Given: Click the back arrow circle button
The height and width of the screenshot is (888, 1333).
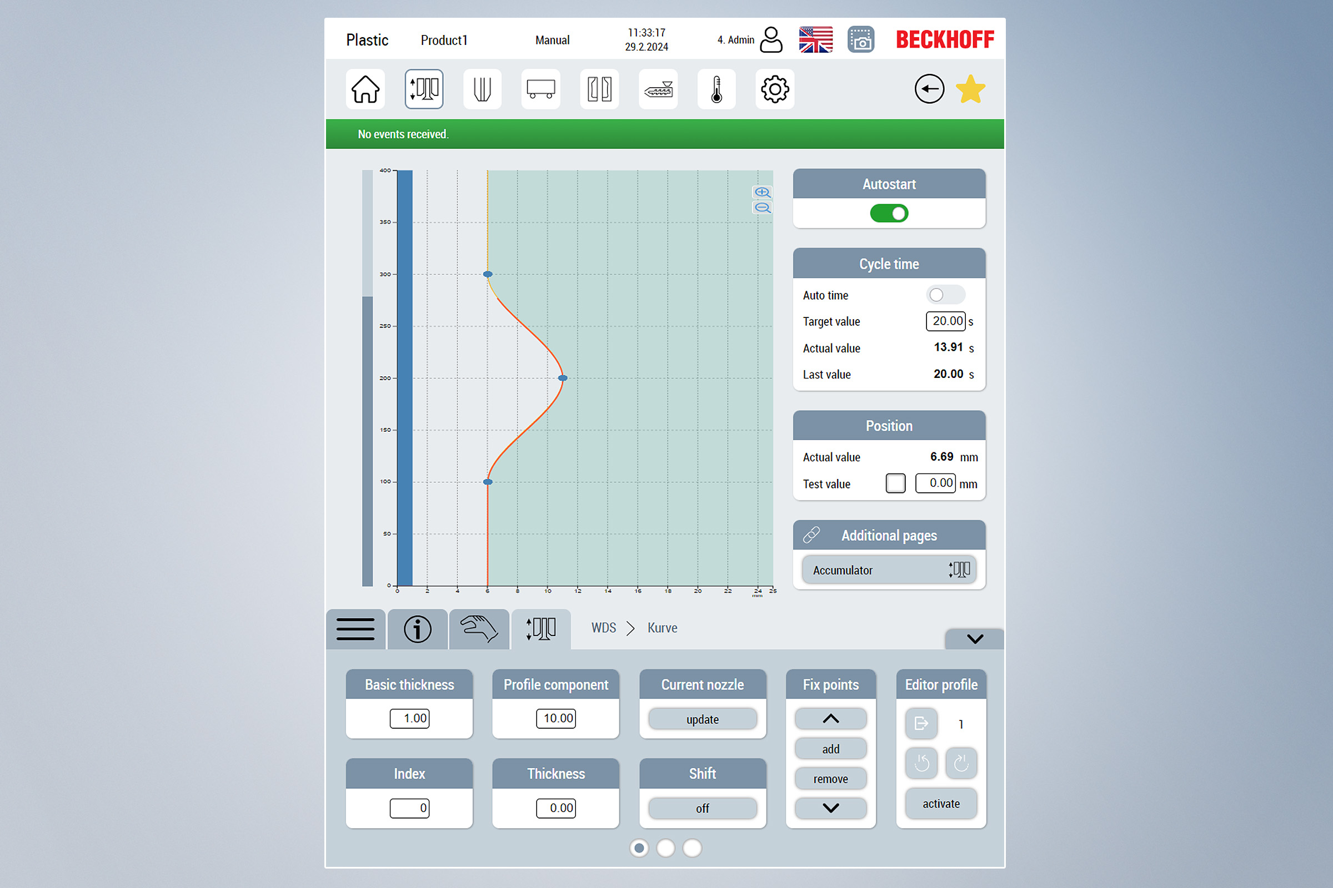Looking at the screenshot, I should (929, 89).
